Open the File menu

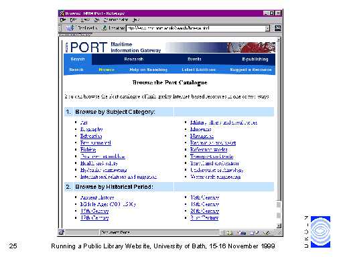click(x=63, y=19)
